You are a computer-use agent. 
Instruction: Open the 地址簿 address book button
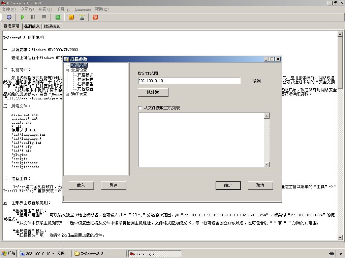click(153, 92)
